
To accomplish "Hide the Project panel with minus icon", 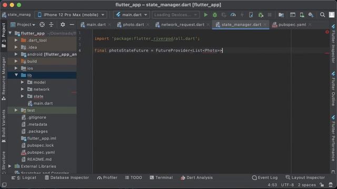I will pos(72,25).
